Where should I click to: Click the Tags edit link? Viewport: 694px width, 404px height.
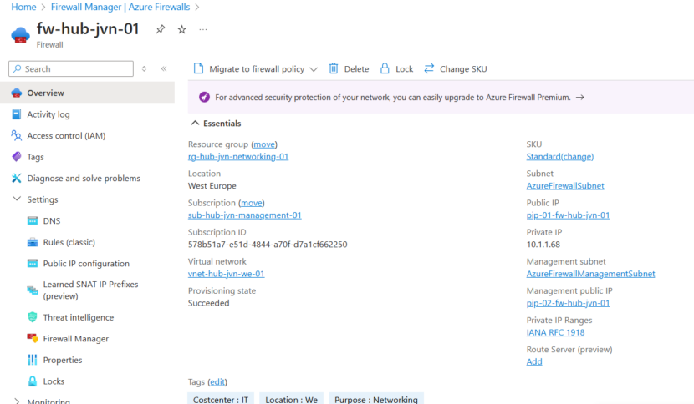217,382
